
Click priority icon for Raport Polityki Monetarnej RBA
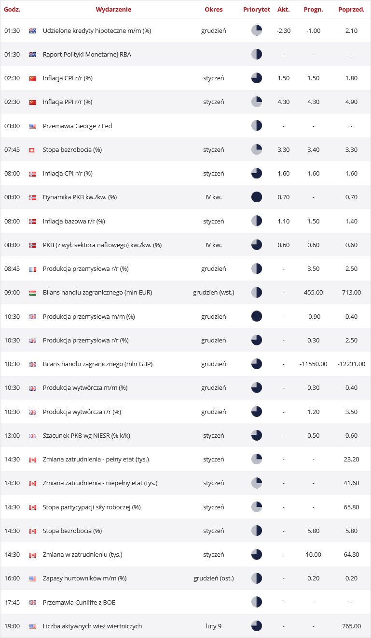point(257,54)
